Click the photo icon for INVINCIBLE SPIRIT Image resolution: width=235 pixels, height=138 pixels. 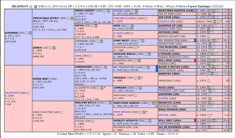72,18
